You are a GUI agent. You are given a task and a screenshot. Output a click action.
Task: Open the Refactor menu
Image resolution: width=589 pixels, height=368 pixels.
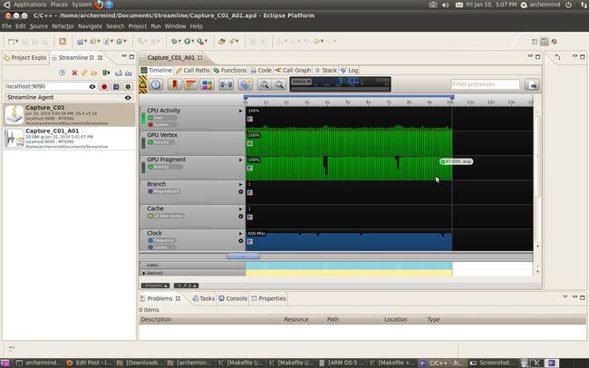[x=63, y=26]
